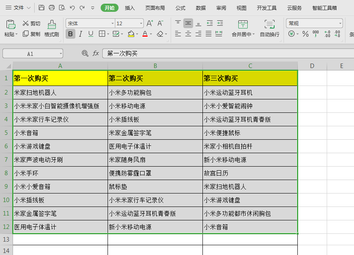This screenshot has width=354, height=255.
Task: Click the cell style brush icon
Action: (x=116, y=34)
